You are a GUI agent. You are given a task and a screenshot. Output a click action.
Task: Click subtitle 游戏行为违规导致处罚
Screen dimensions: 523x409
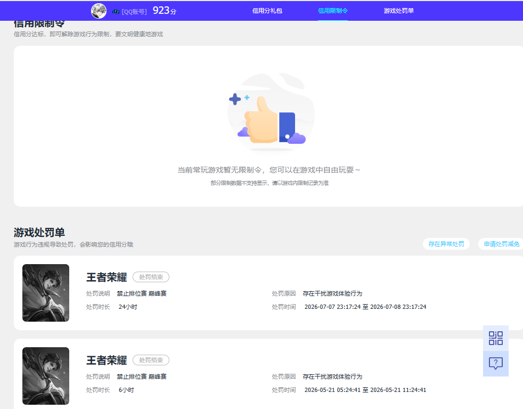click(x=73, y=244)
